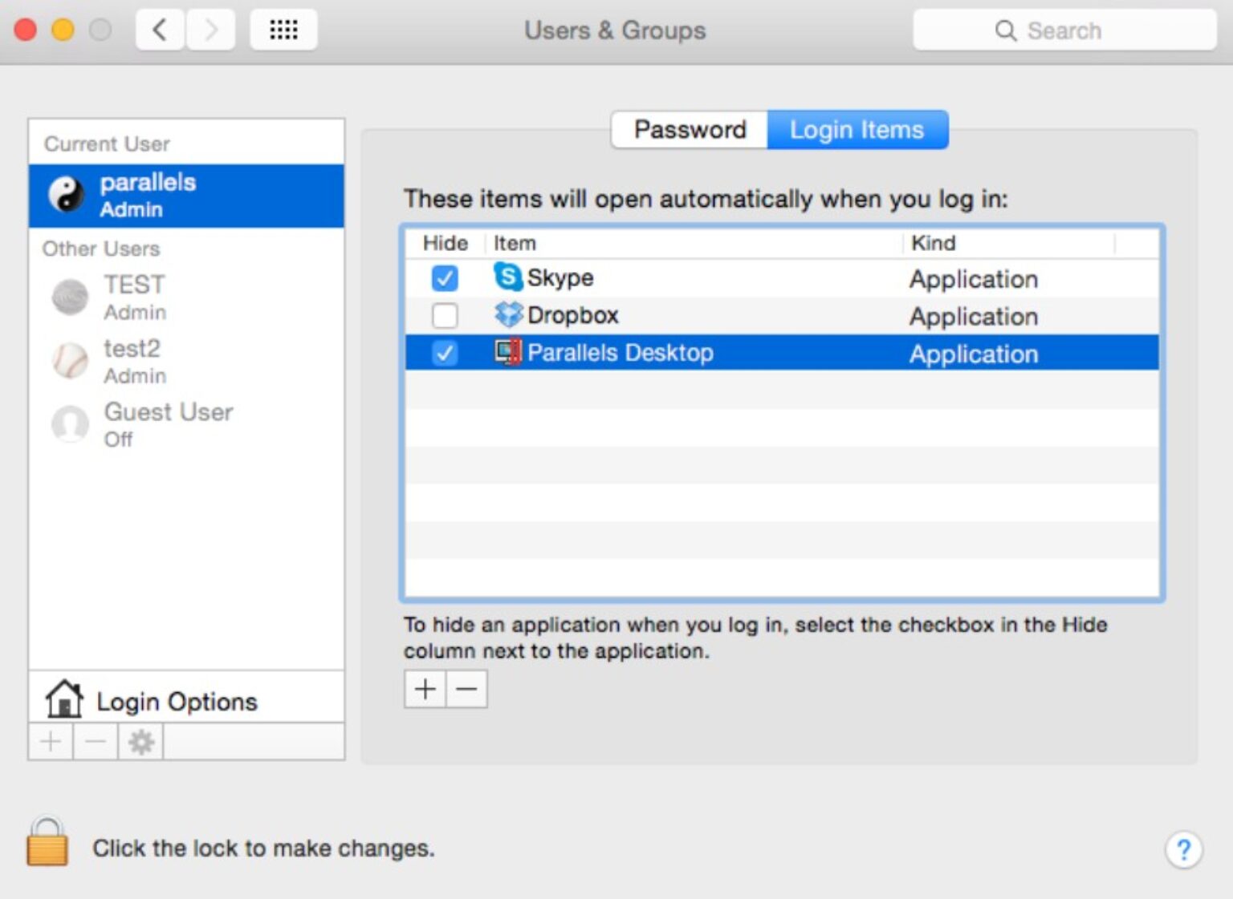Click the help question mark button
The height and width of the screenshot is (899, 1233).
pyautogui.click(x=1183, y=850)
